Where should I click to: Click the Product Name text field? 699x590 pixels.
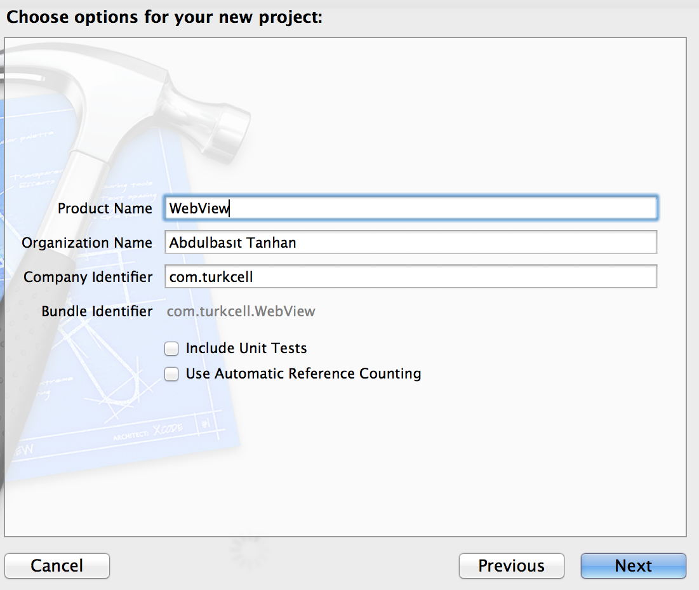tap(411, 208)
